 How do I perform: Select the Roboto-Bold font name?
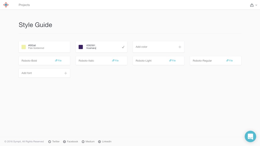29,61
